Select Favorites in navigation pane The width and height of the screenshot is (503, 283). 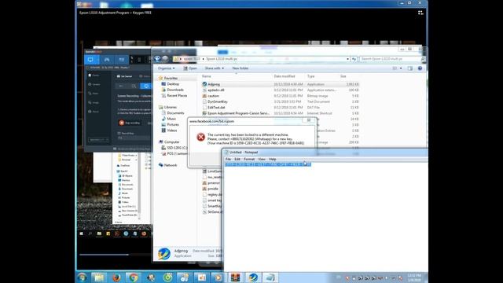pos(171,79)
